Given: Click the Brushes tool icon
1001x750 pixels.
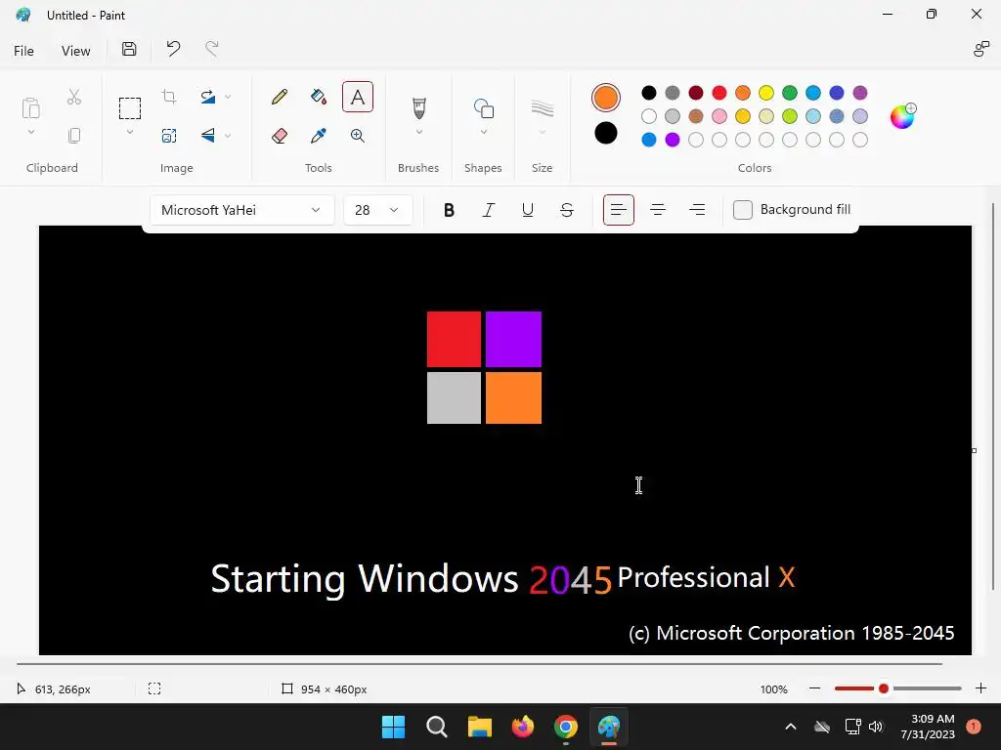Looking at the screenshot, I should click(x=418, y=107).
